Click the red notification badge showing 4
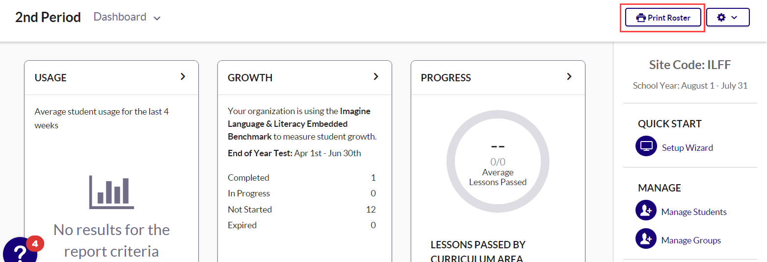767x262 pixels. click(35, 243)
